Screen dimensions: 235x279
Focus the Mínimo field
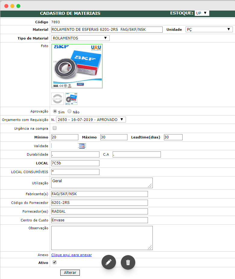click(x=65, y=137)
